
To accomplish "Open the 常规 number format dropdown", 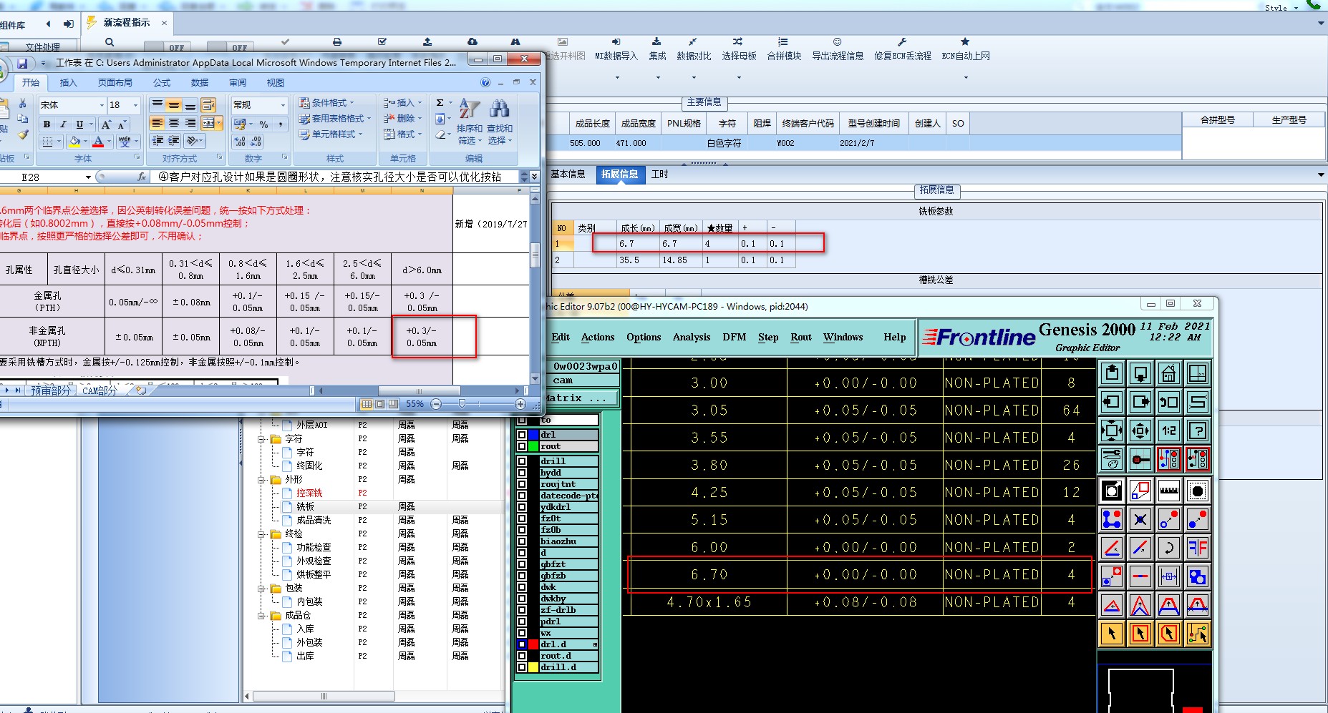I will (283, 105).
